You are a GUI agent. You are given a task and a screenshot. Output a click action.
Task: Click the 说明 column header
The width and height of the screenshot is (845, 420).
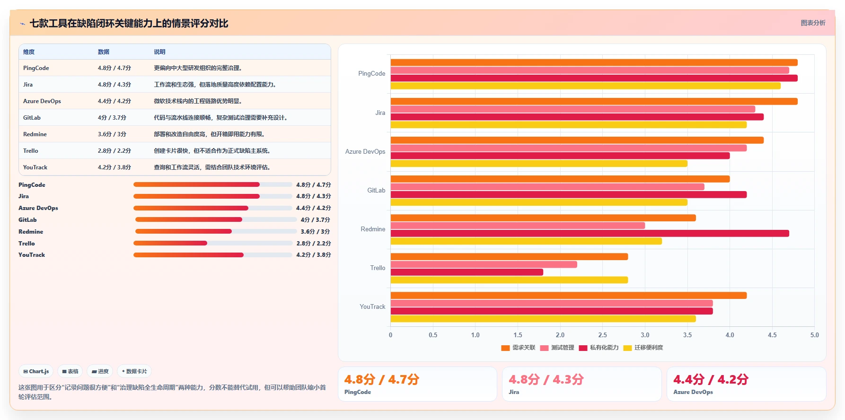[159, 52]
